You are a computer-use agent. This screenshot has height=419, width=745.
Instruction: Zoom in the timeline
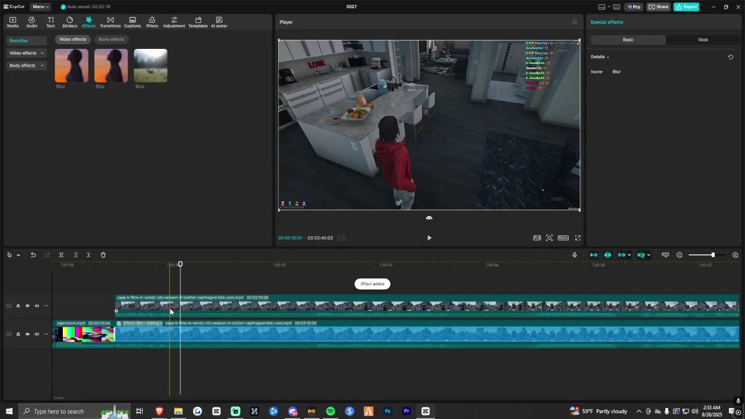(x=735, y=255)
